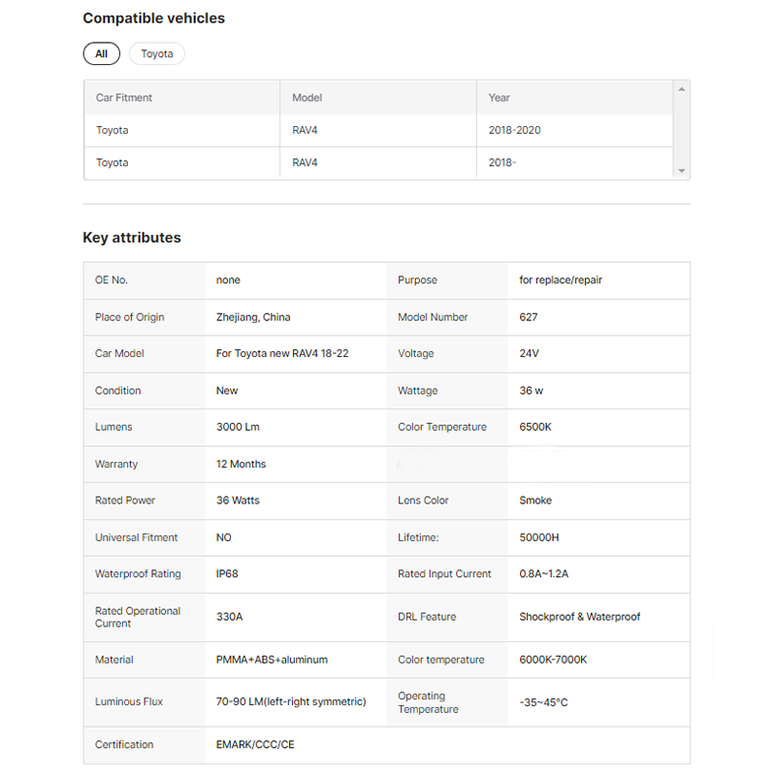
Task: Click the compatible vehicles table scrollbar track
Action: (682, 130)
